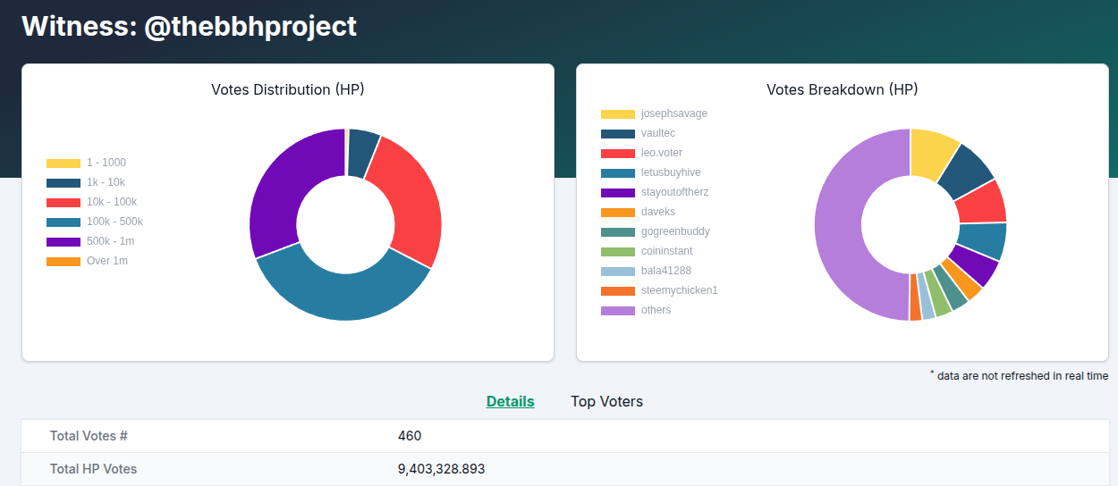This screenshot has height=486, width=1118.
Task: Click the '100k - 500k' legend swatch
Action: pos(64,222)
